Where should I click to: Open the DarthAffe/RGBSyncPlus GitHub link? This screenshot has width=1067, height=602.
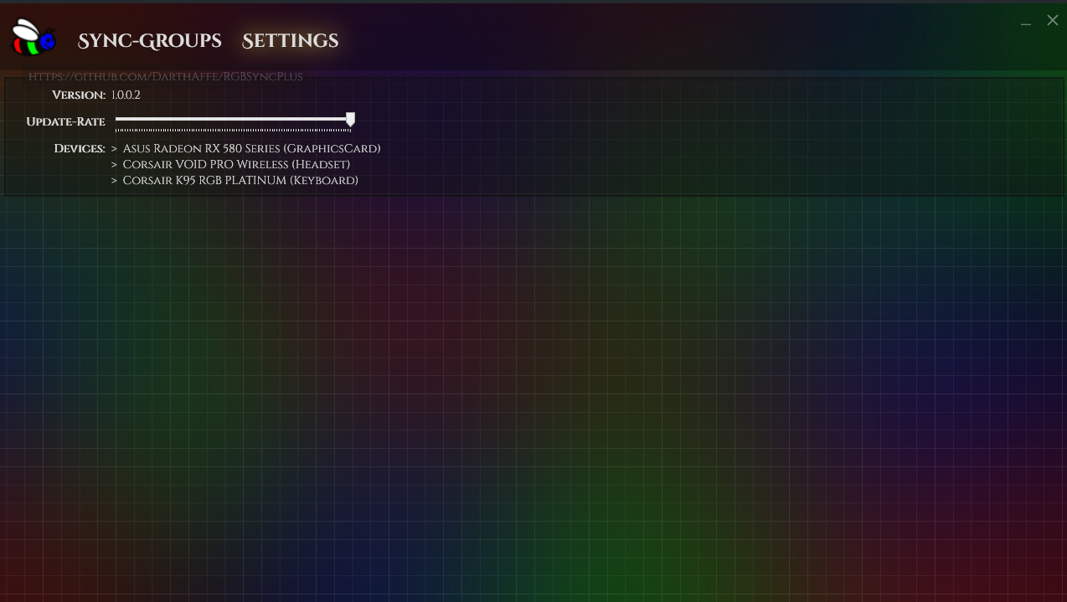[x=165, y=76]
